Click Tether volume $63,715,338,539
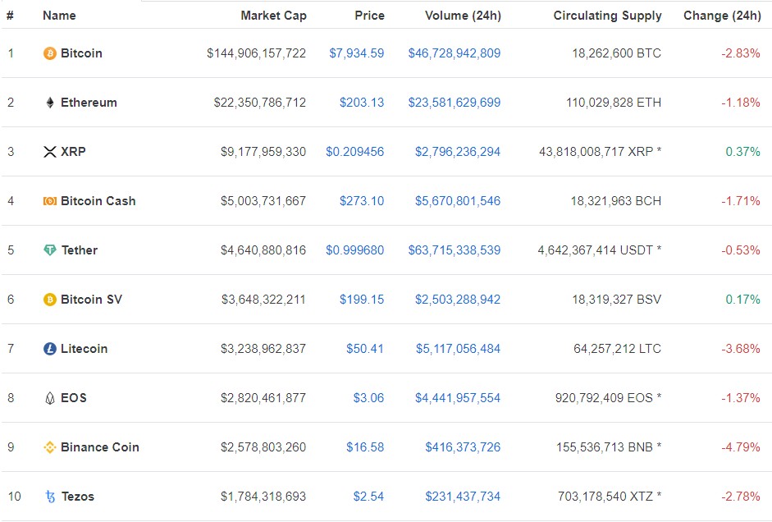 (x=454, y=250)
